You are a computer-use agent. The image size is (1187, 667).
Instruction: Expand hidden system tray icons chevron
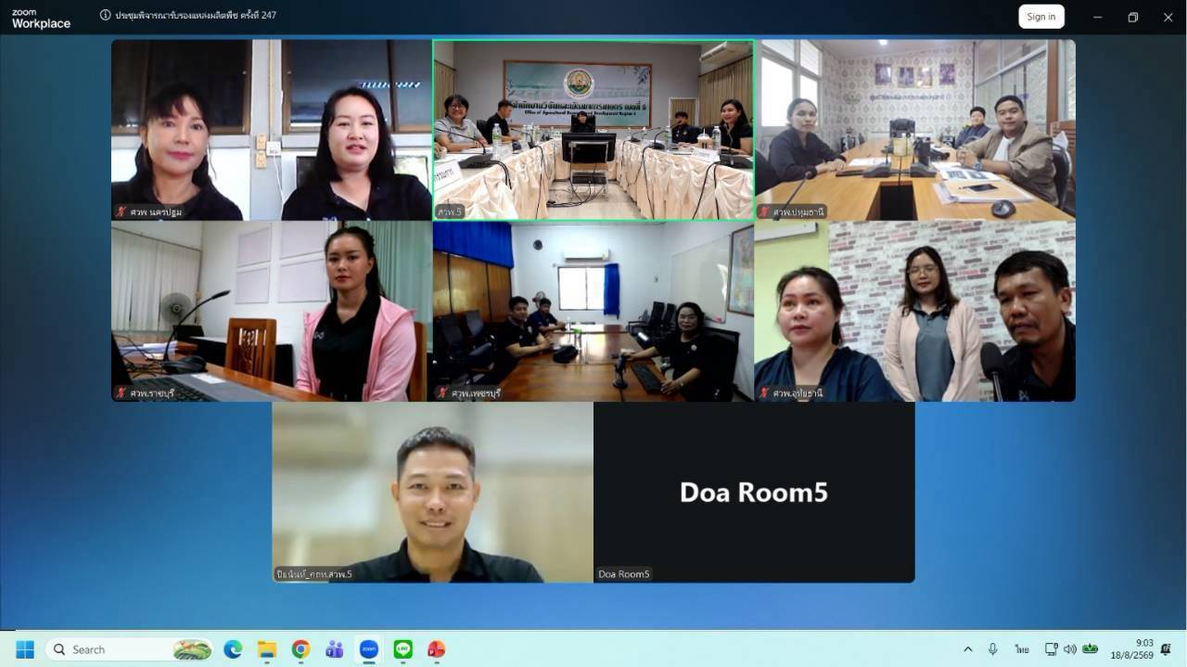[968, 649]
